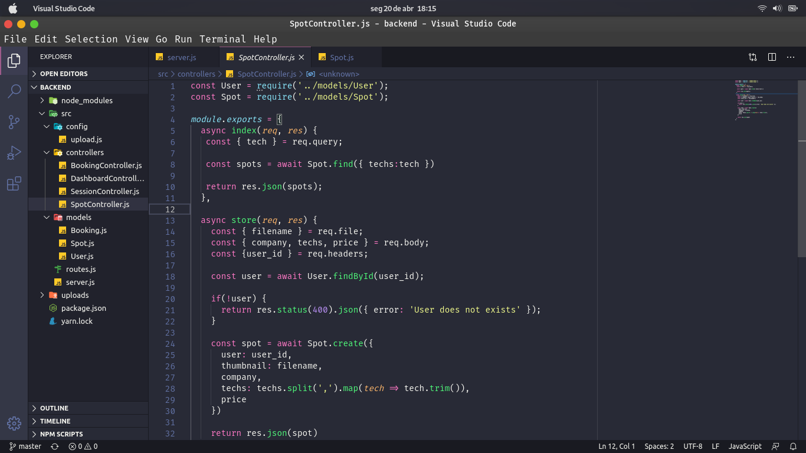This screenshot has height=453, width=806.
Task: Click the volume icon in system bar
Action: click(777, 8)
